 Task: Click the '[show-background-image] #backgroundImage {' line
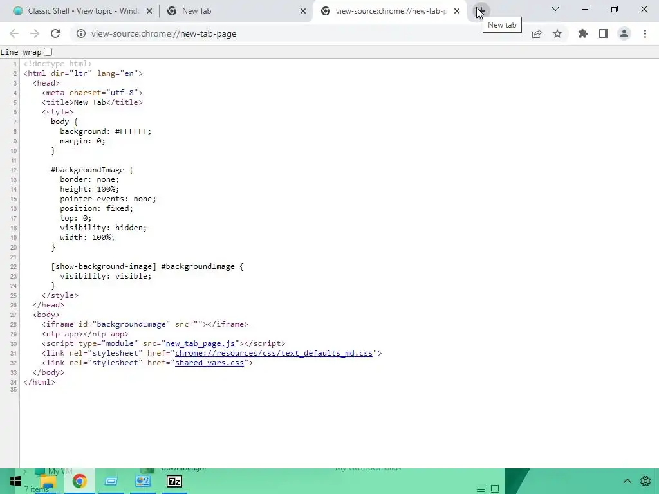(x=147, y=266)
